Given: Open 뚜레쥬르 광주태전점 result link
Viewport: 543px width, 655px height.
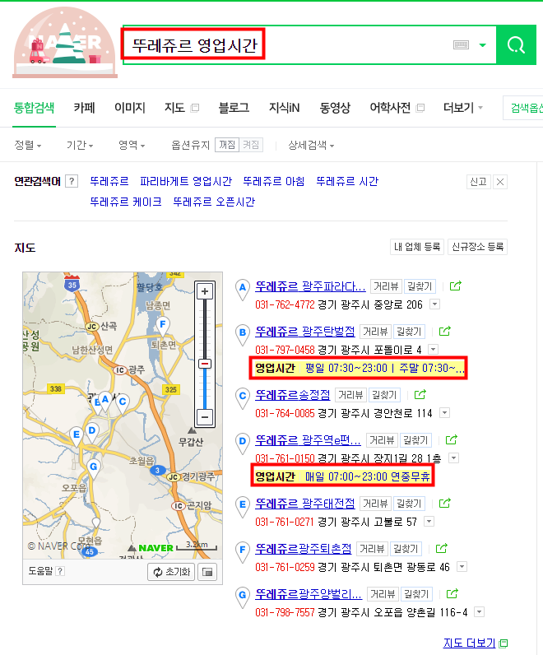Looking at the screenshot, I should tap(305, 504).
